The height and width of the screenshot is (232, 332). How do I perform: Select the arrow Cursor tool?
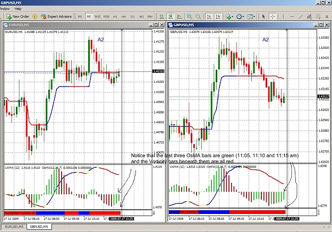click(x=263, y=16)
